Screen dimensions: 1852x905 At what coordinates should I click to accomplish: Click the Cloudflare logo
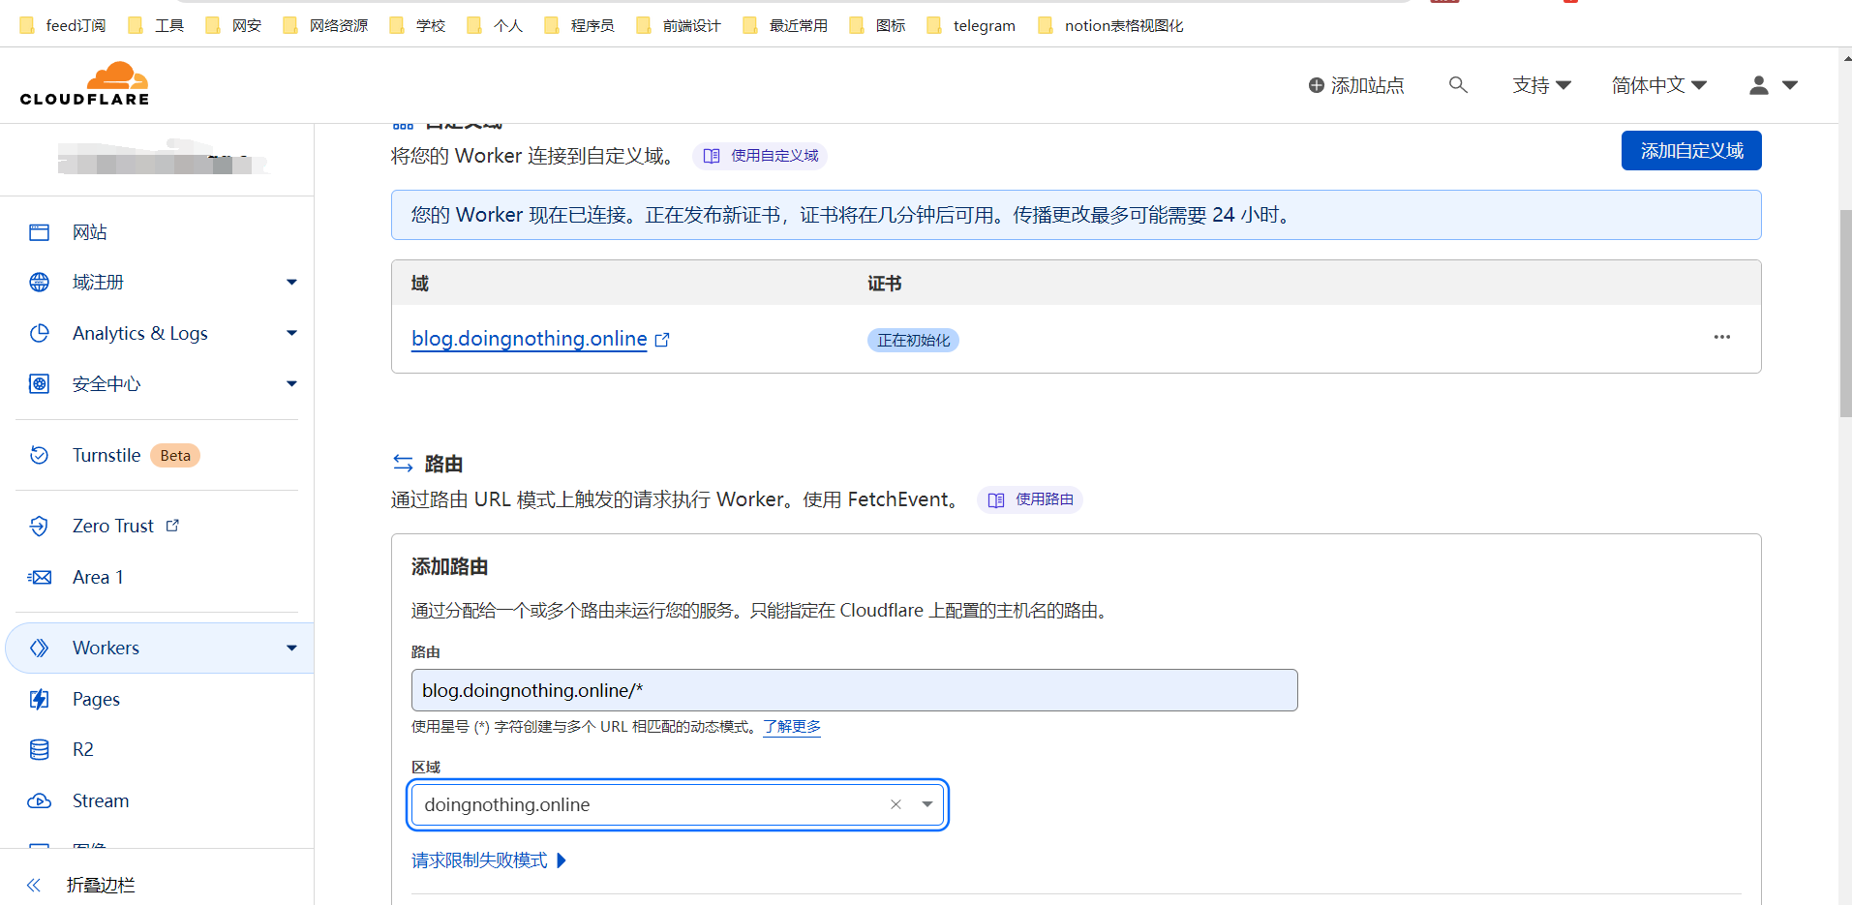click(85, 84)
